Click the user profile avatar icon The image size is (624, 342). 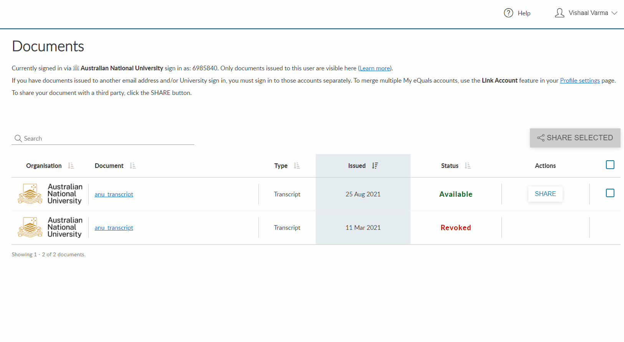click(x=559, y=13)
